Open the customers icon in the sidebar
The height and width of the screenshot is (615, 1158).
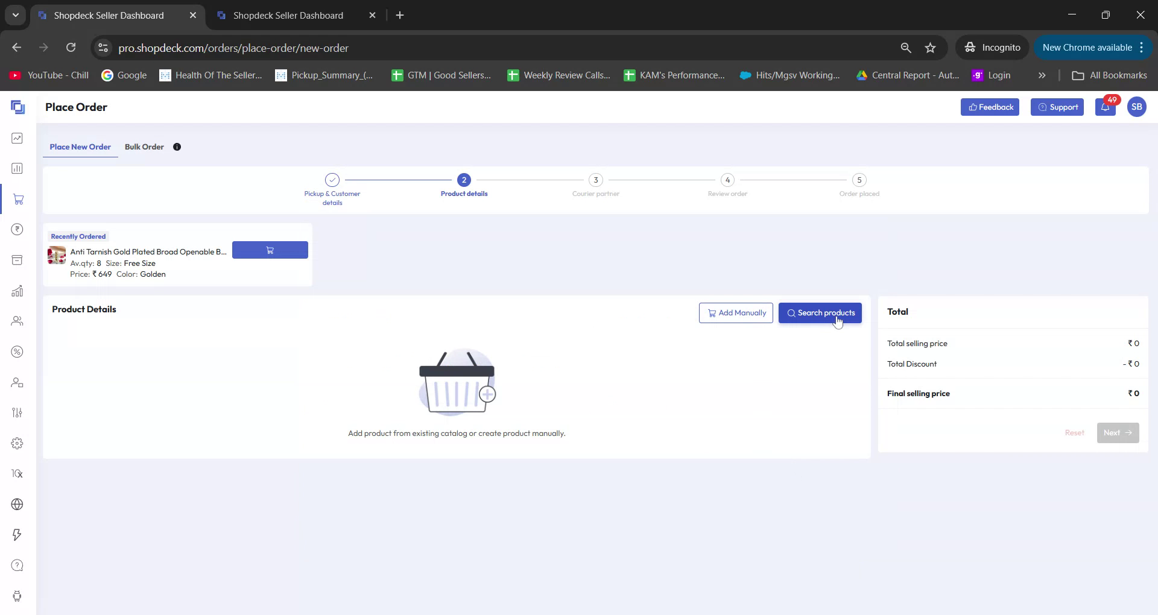[17, 321]
